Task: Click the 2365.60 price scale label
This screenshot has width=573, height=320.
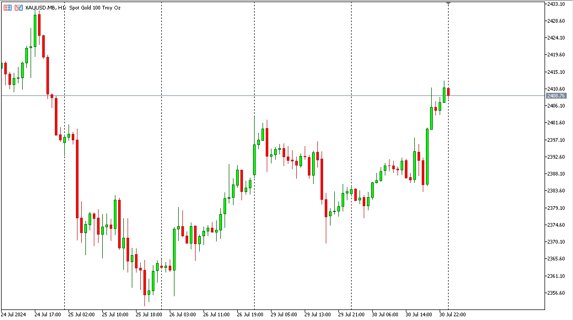Action: click(x=556, y=259)
